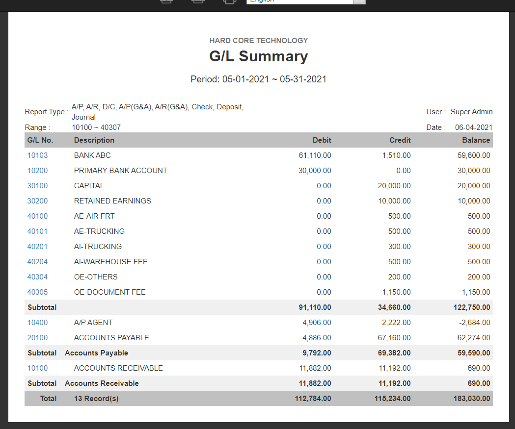
Task: Open G/L account 10400 link
Action: (37, 323)
